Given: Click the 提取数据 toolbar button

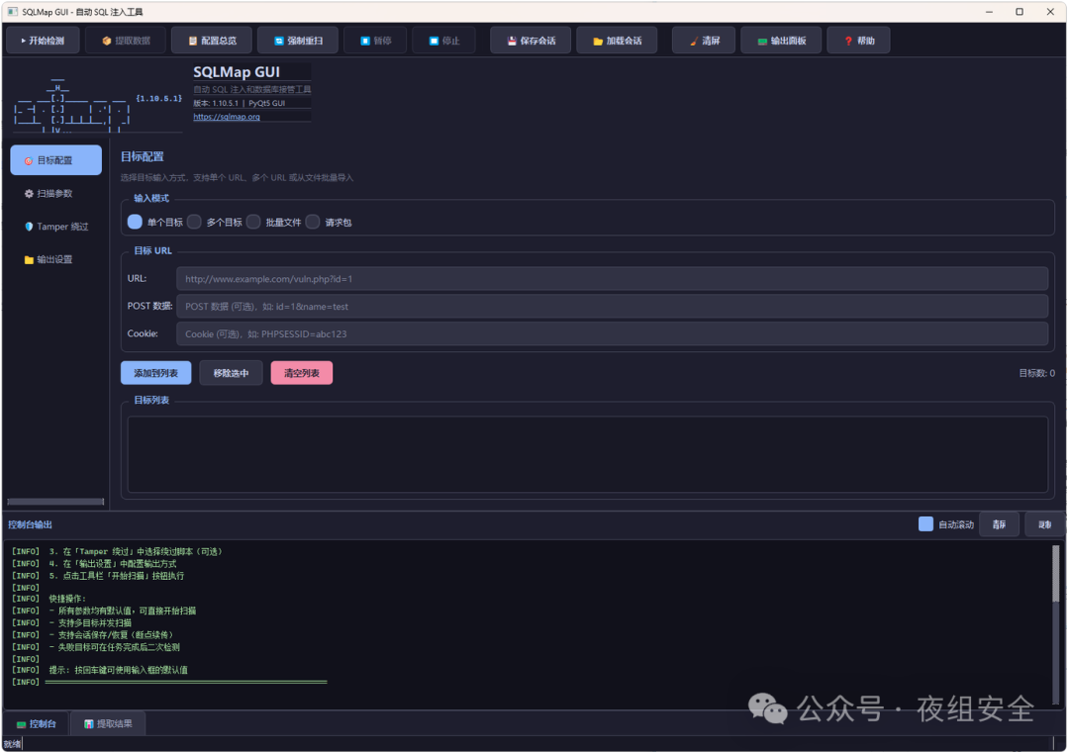Looking at the screenshot, I should (x=126, y=41).
